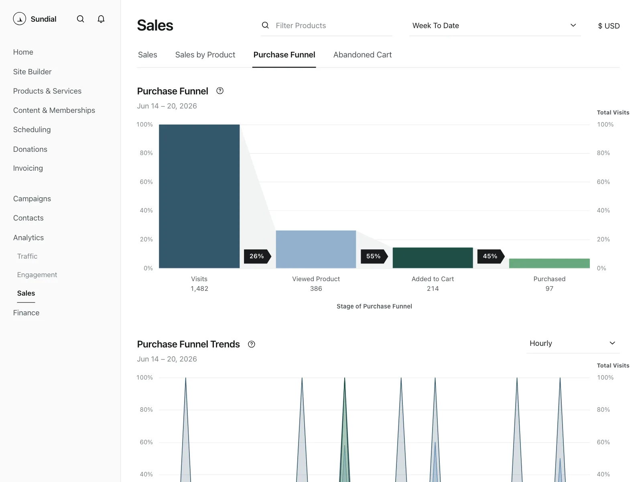Click the Sales page heading
Screen dimensions: 642x482
coord(155,25)
